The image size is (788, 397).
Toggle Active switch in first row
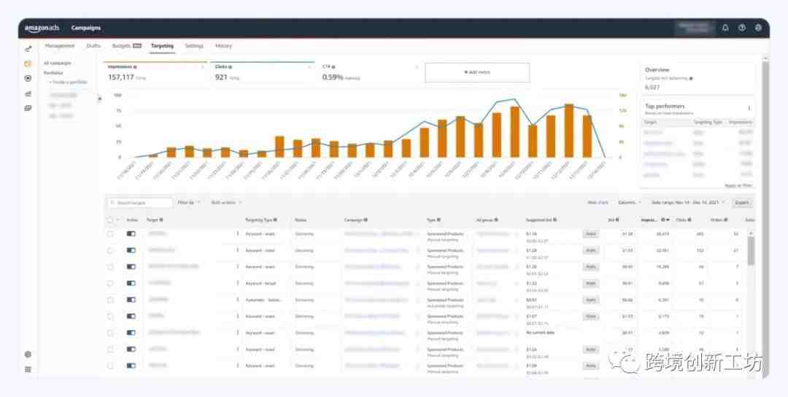(131, 234)
